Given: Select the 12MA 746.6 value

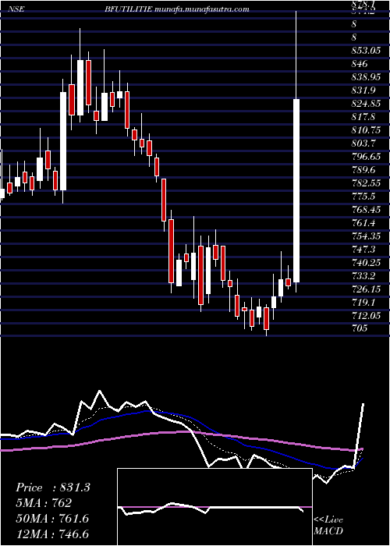Looking at the screenshot, I should tap(52, 534).
